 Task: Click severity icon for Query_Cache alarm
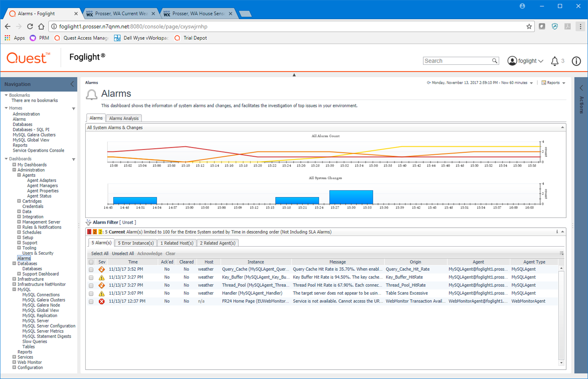coord(102,269)
